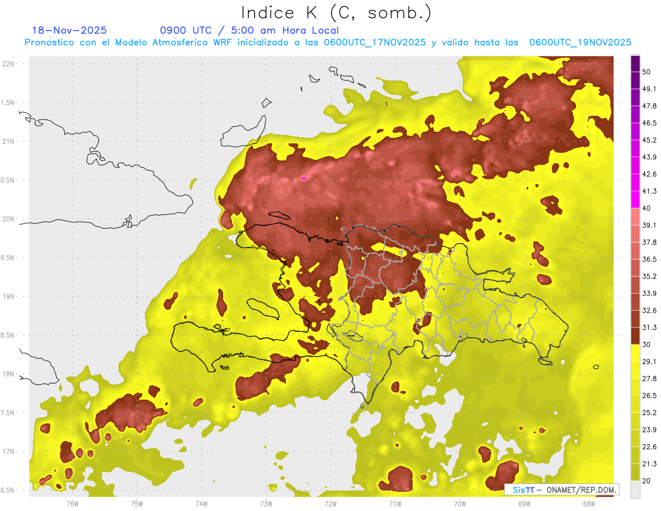This screenshot has height=511, width=661.
Task: Select the colorbar value '33.9'
Action: click(x=649, y=293)
